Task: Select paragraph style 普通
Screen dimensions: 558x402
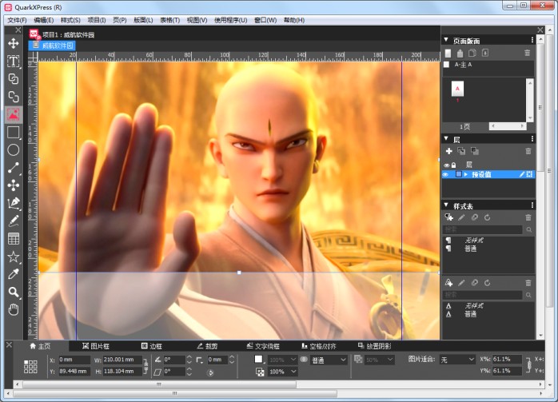Action: [470, 249]
